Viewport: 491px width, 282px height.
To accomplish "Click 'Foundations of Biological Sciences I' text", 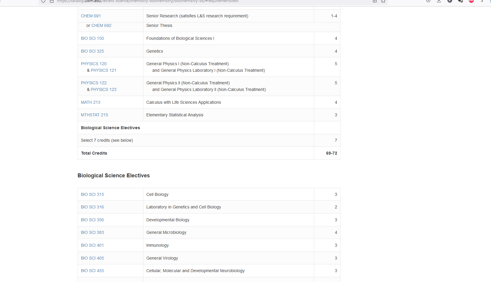I will coord(180,38).
